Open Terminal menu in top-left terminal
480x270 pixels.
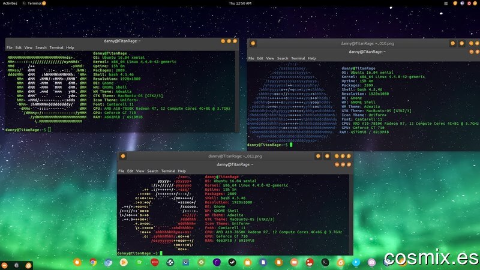pos(56,47)
